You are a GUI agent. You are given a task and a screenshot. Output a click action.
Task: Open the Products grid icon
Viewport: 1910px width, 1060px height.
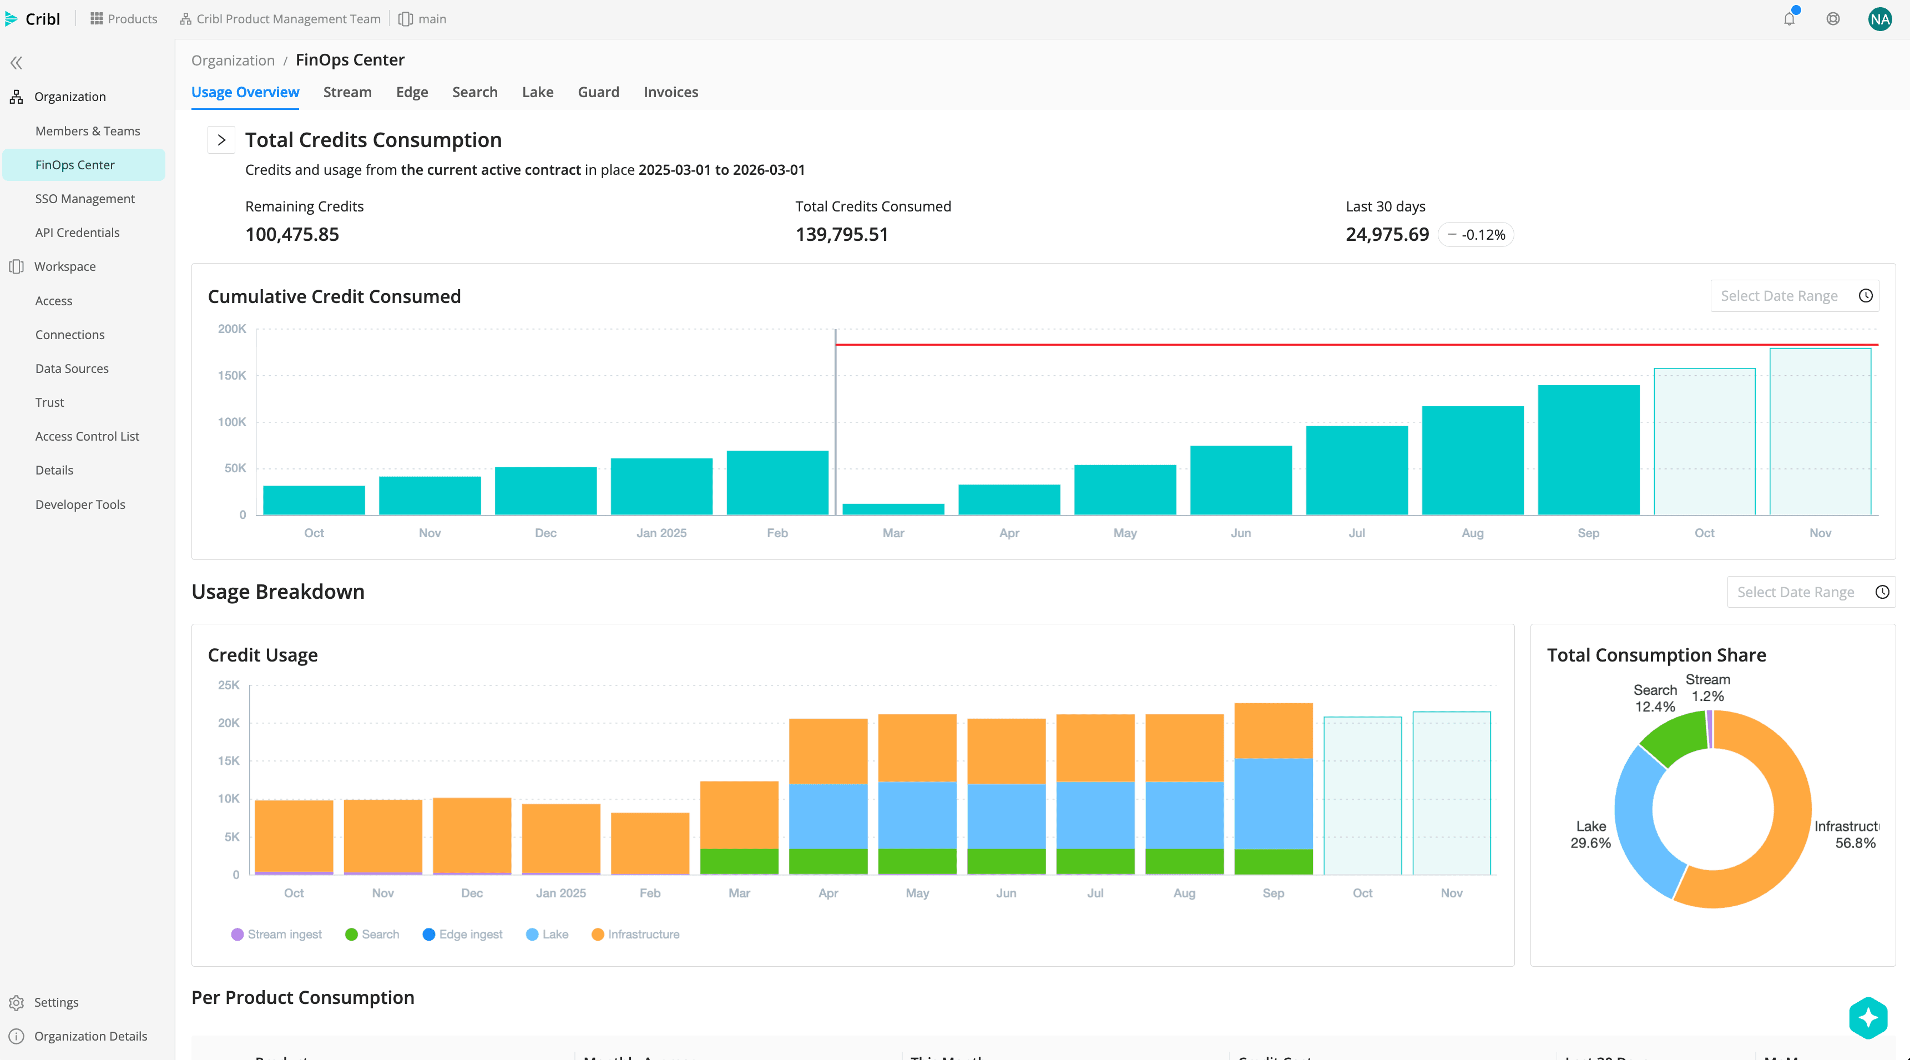click(x=97, y=18)
